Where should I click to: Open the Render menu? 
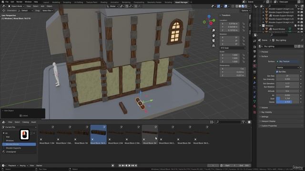19,2
